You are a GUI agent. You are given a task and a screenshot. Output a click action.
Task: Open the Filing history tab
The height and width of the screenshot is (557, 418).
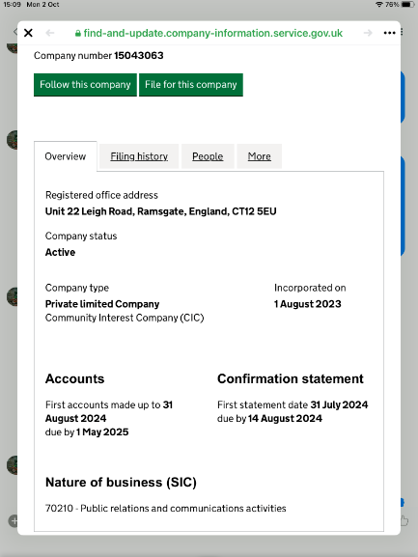139,156
